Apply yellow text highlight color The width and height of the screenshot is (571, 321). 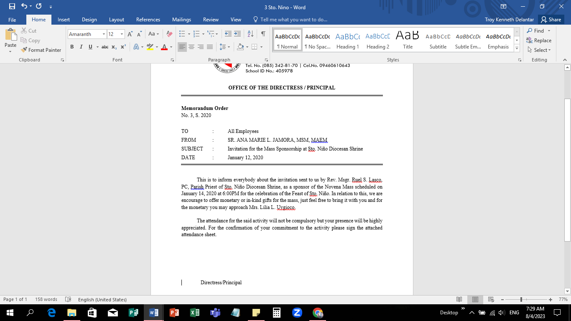(x=150, y=47)
